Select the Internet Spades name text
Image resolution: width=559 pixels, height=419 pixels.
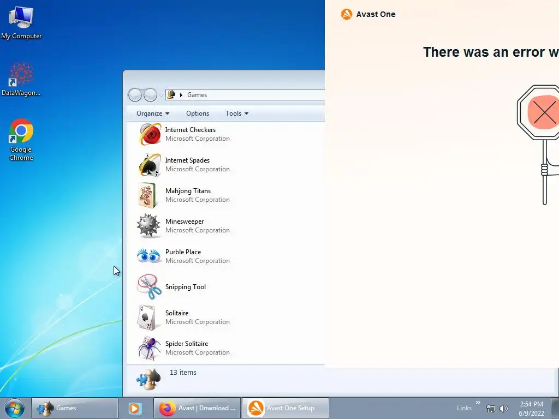(188, 160)
